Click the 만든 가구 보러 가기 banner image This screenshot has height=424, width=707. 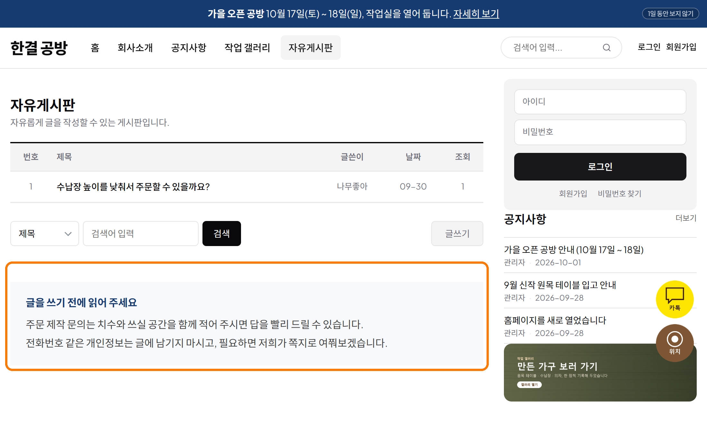point(600,373)
